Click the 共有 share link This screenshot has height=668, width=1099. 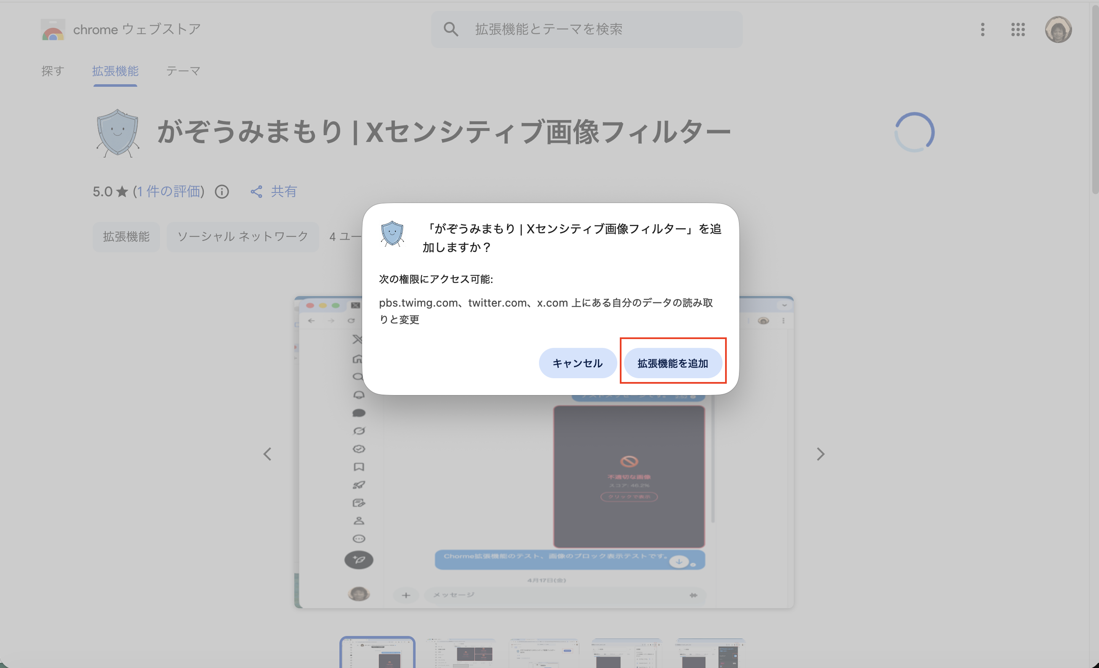point(273,192)
